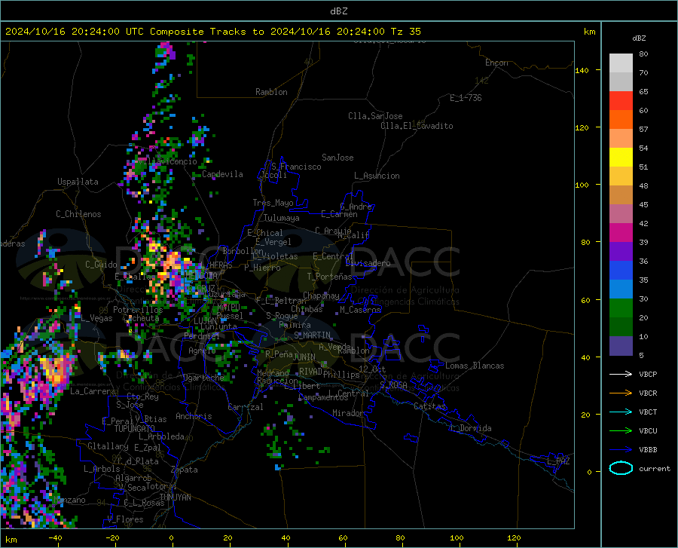Click the cyan 'current' ellipse legend icon
Screen dimensions: 678x548
[621, 468]
